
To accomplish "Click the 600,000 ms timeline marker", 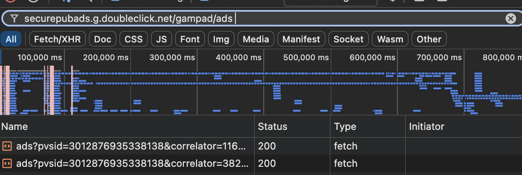I will [372, 57].
